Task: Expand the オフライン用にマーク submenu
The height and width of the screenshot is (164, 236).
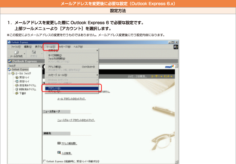Action: tap(97, 62)
